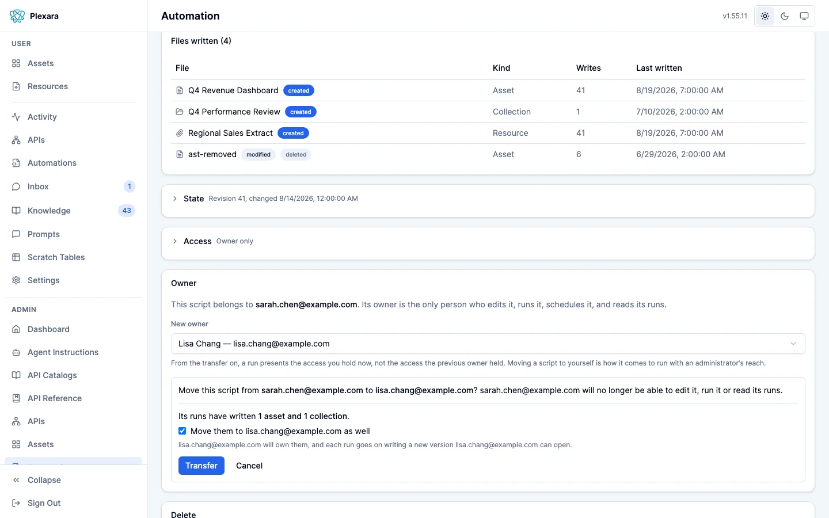Click the Settings gear icon

[x=16, y=280]
